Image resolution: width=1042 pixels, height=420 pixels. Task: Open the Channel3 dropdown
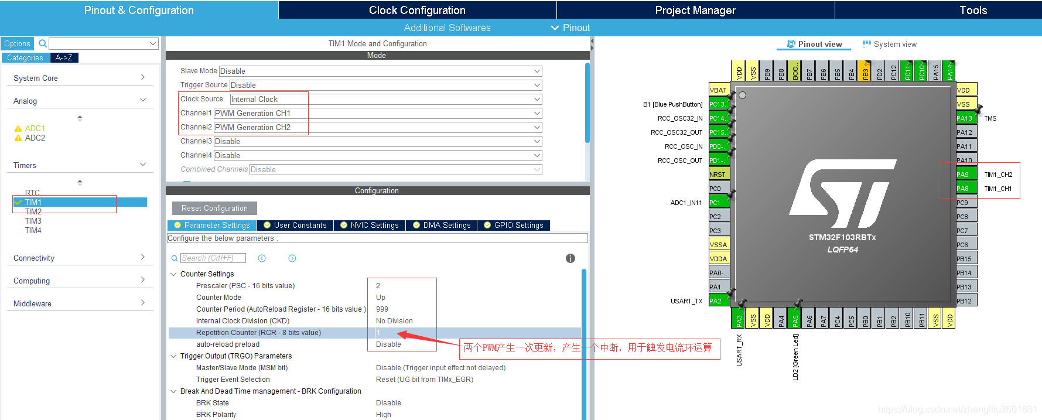coord(378,141)
